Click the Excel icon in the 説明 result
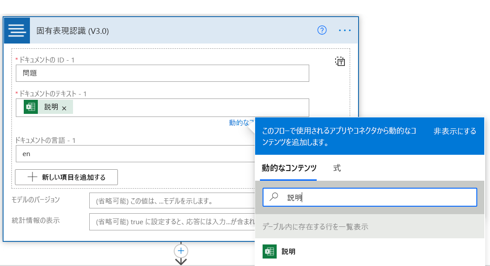Viewport: 490px width, 266px height. (x=269, y=251)
